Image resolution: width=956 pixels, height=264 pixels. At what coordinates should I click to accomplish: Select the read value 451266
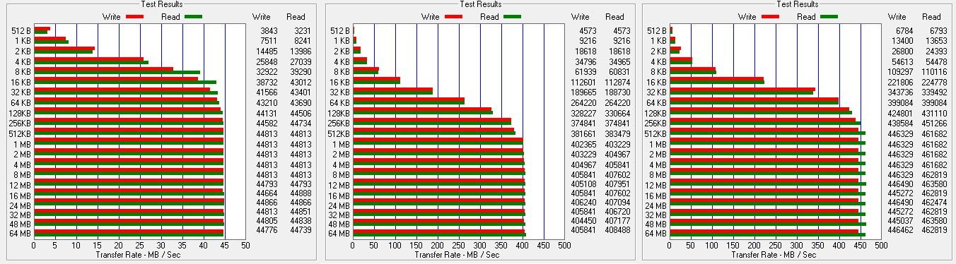click(935, 122)
